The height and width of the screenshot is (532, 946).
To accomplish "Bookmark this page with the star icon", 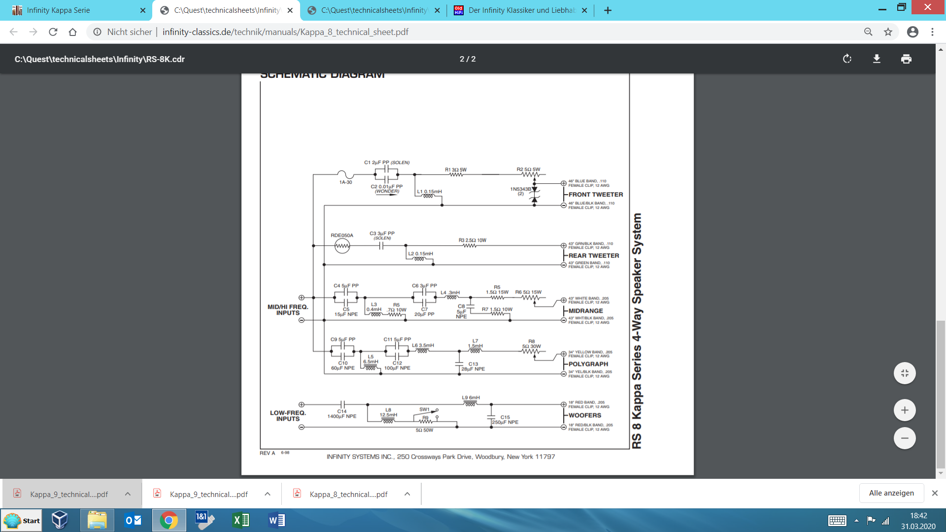I will 888,32.
